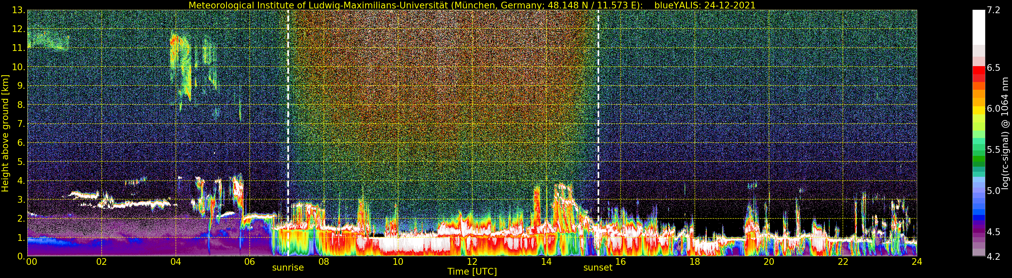
Task: Click the 7.2 value on the colorbar
Action: tap(993, 10)
